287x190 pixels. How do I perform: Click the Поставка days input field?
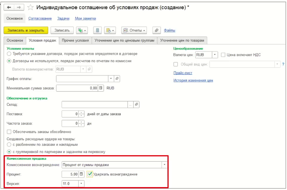pos(70,114)
